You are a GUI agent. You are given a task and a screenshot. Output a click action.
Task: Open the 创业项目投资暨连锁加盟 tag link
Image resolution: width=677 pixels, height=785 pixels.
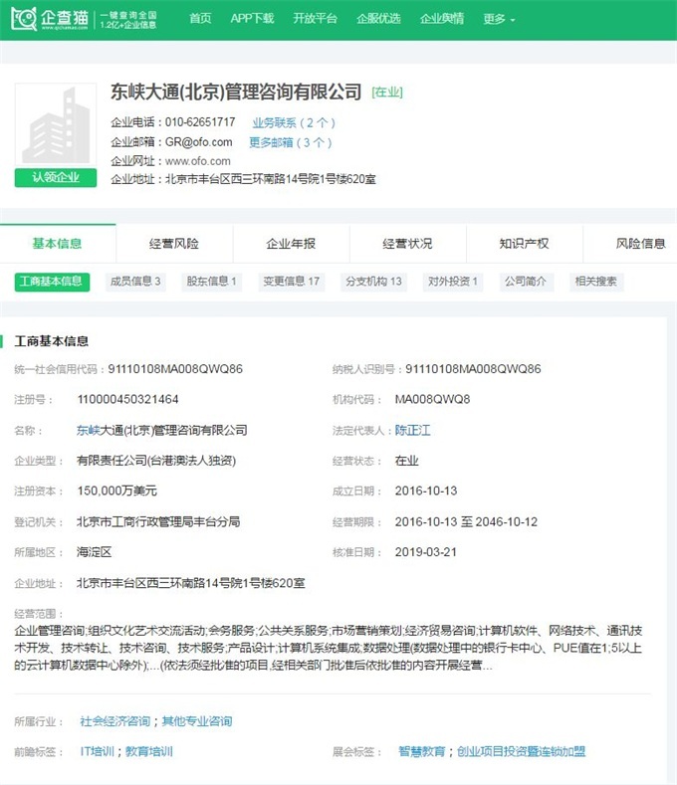tap(521, 751)
